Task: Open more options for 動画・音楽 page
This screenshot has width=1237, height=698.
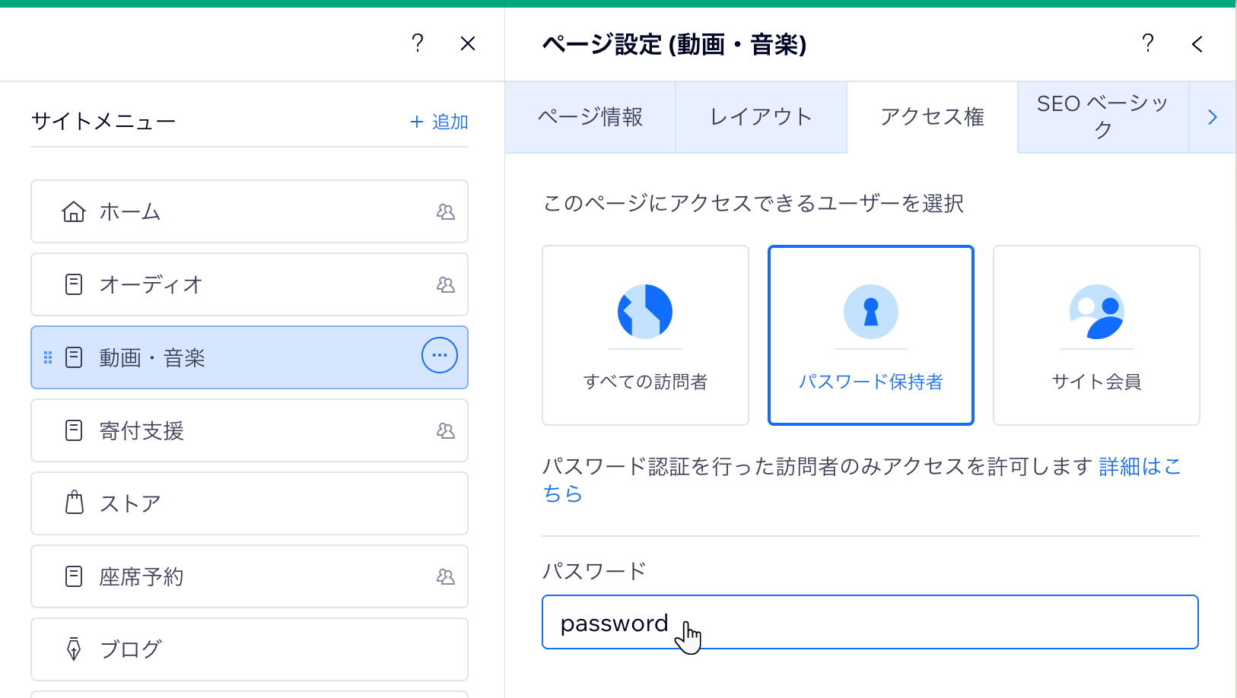Action: coord(440,355)
